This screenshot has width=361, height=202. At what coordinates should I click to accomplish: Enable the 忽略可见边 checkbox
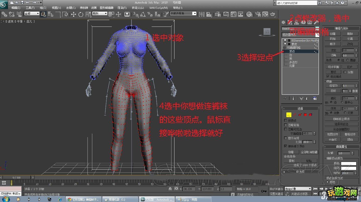(286, 129)
